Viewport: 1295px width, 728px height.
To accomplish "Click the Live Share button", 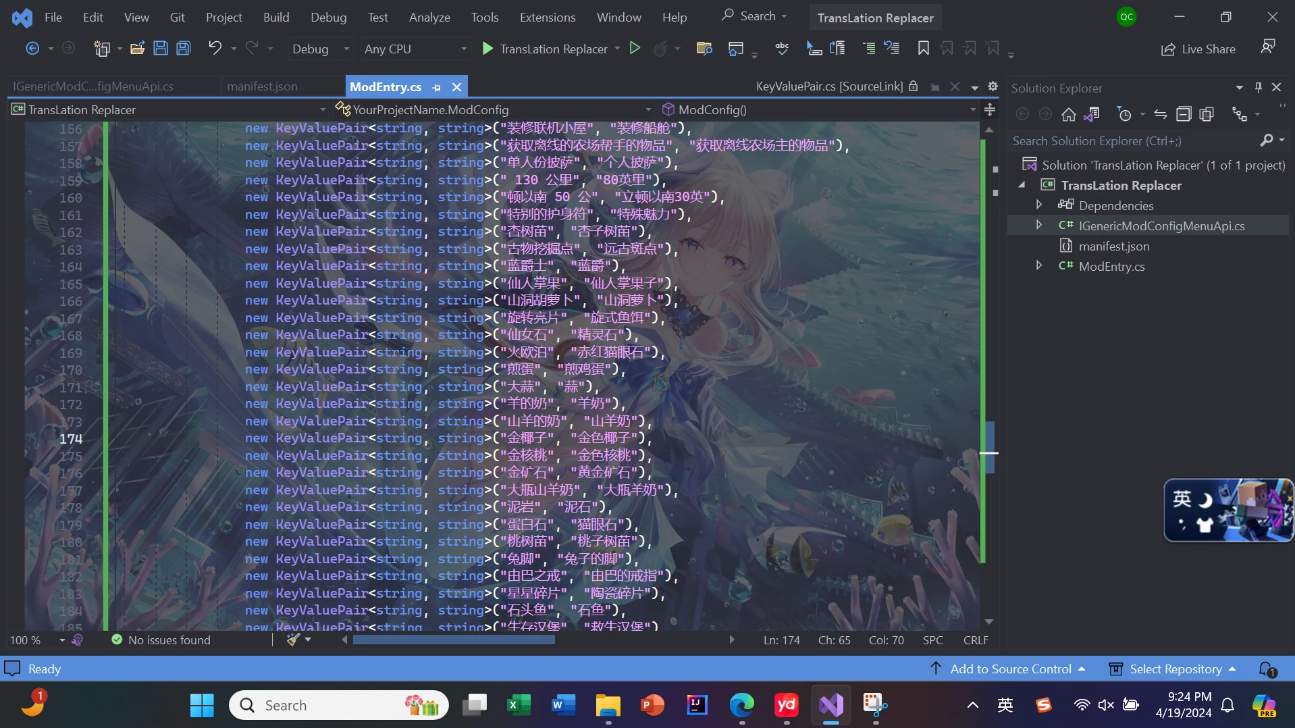I will click(x=1198, y=49).
